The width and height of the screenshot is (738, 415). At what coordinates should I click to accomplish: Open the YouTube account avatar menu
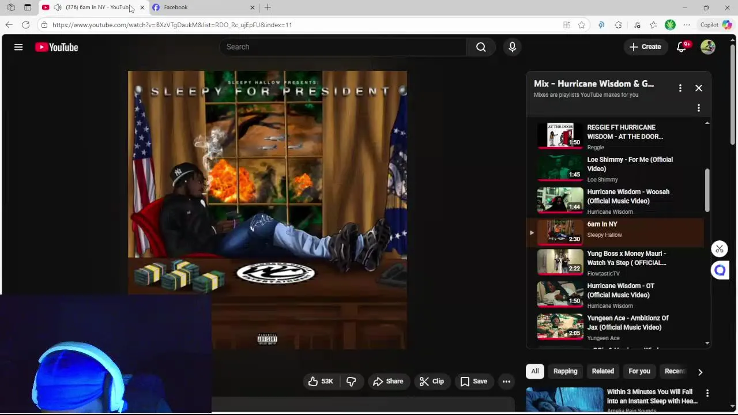pos(708,47)
